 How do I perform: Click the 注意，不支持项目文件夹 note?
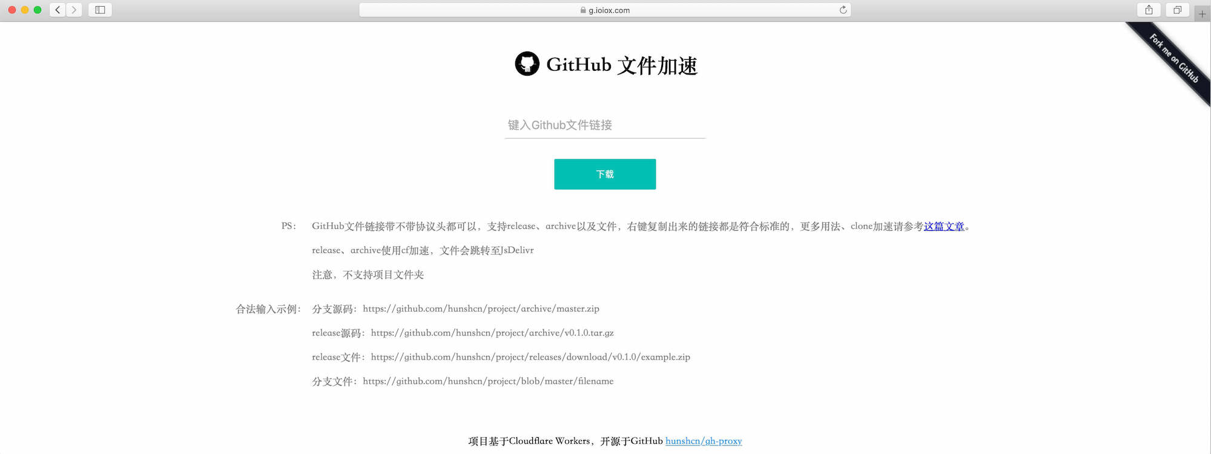368,275
